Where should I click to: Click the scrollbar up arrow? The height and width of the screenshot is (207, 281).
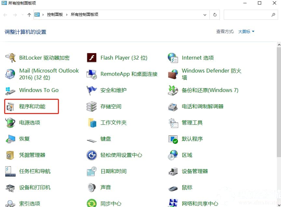(x=279, y=45)
